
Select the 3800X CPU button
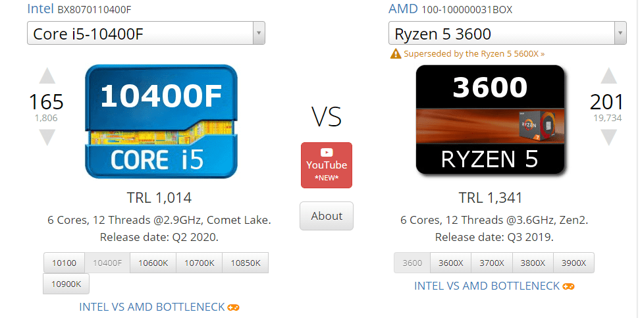pyautogui.click(x=533, y=263)
